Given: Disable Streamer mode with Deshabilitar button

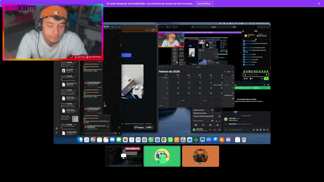Looking at the screenshot, I should tap(204, 4).
